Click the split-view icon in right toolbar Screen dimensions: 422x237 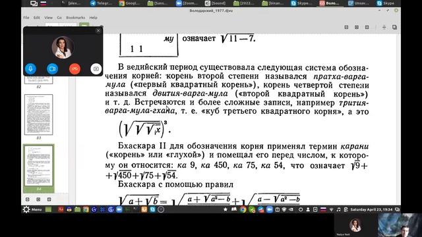[x=384, y=27]
